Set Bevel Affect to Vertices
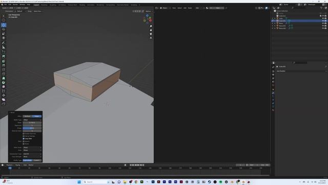The height and width of the screenshot is (185, 328). [27, 116]
